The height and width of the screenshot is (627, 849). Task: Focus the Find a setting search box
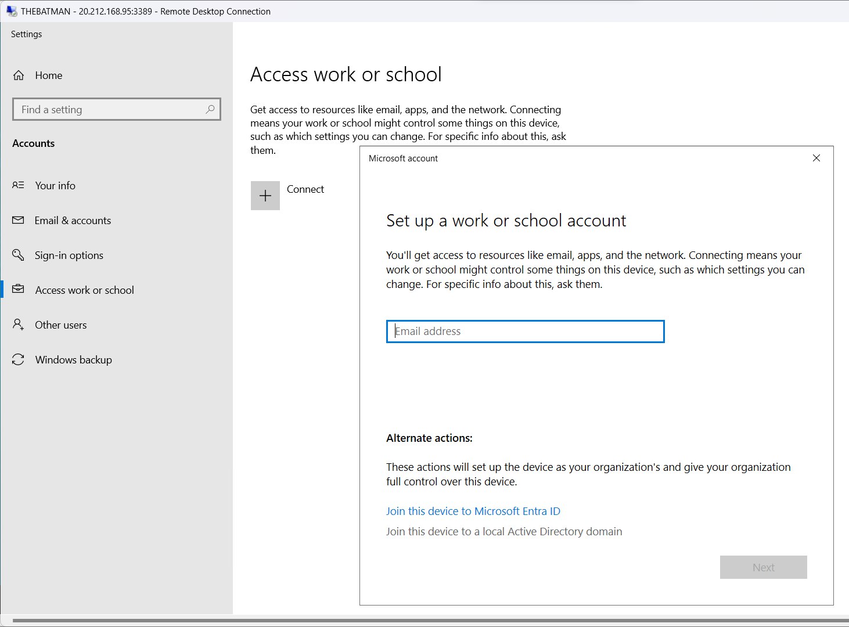pyautogui.click(x=110, y=109)
